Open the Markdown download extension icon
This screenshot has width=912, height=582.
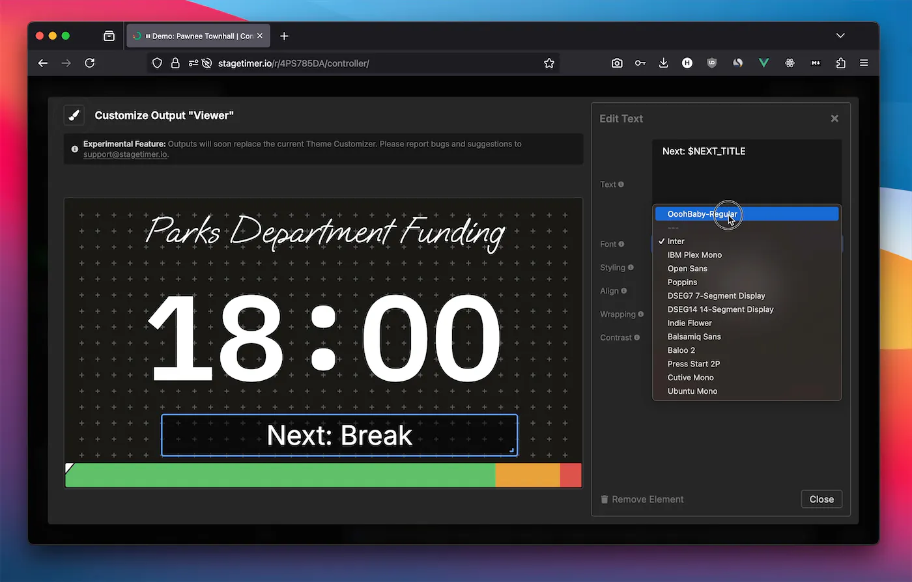click(816, 62)
